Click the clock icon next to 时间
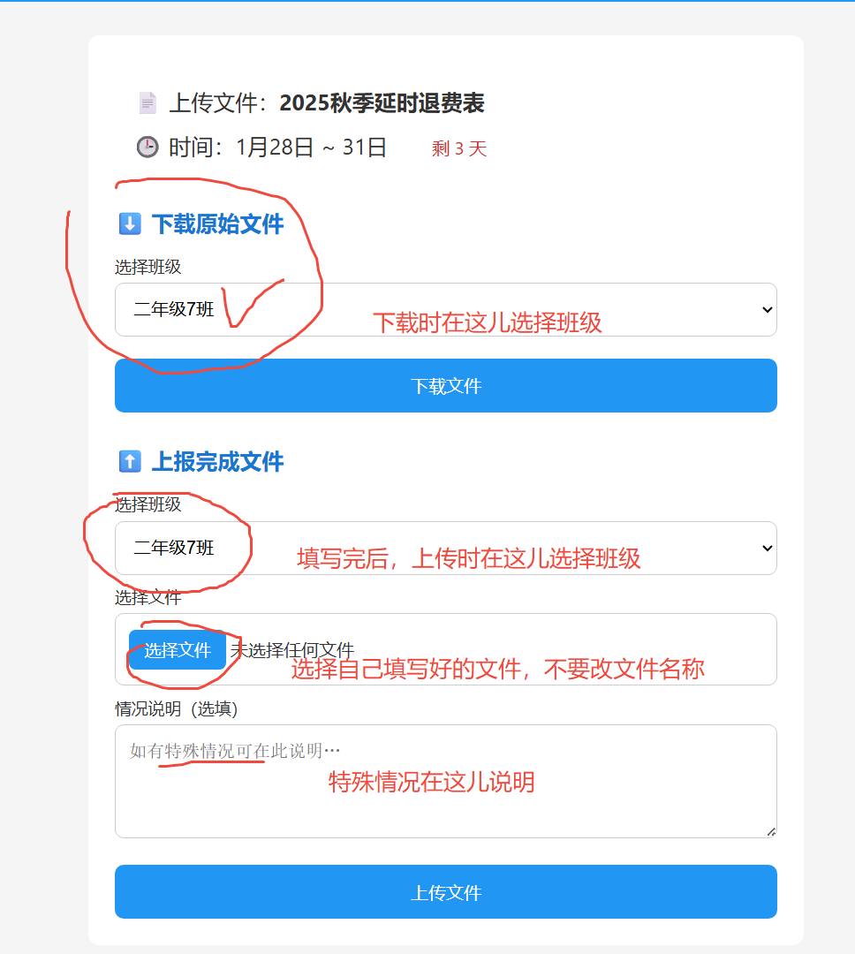855x954 pixels. [x=148, y=147]
